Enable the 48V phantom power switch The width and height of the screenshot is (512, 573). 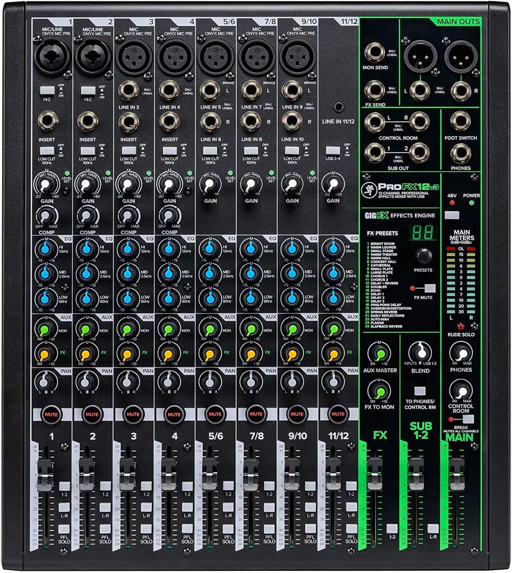[x=453, y=215]
